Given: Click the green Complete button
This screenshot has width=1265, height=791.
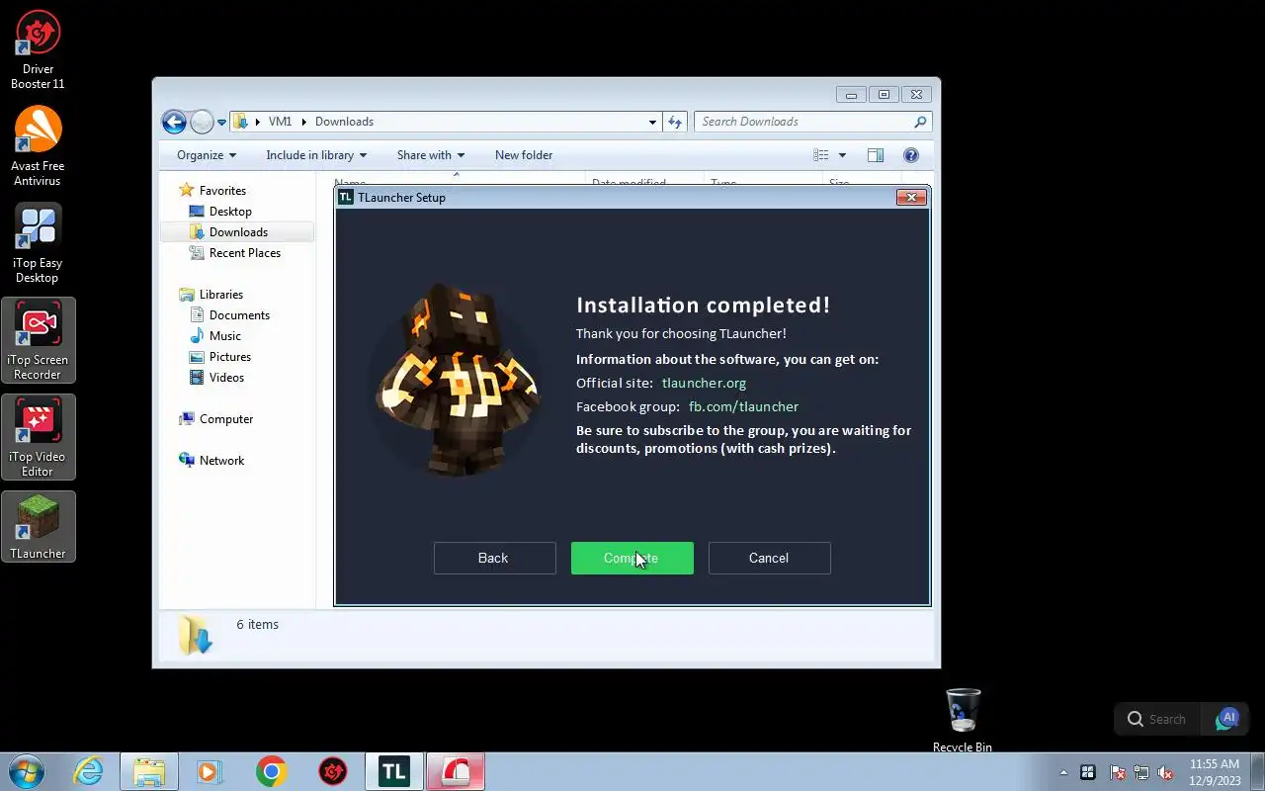Looking at the screenshot, I should coord(632,558).
